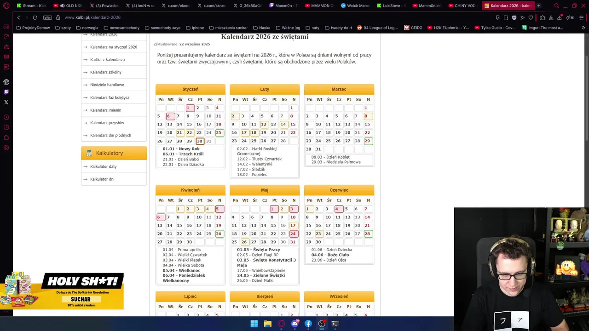Open the norwegia bookmark folder
Viewport: 589px width, 331px height.
pyautogui.click(x=87, y=28)
